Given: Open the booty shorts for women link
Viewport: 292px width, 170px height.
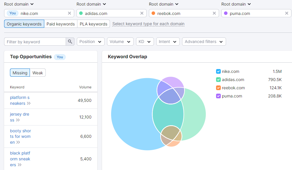Looking at the screenshot, I should tap(20, 137).
